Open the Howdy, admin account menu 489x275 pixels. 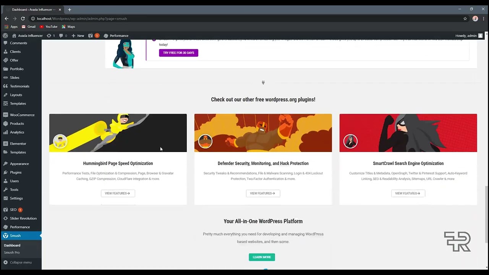coord(470,36)
